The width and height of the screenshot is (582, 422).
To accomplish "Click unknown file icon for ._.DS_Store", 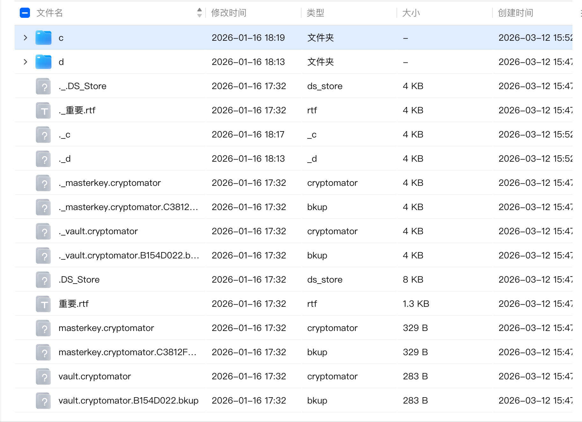I will pyautogui.click(x=43, y=86).
